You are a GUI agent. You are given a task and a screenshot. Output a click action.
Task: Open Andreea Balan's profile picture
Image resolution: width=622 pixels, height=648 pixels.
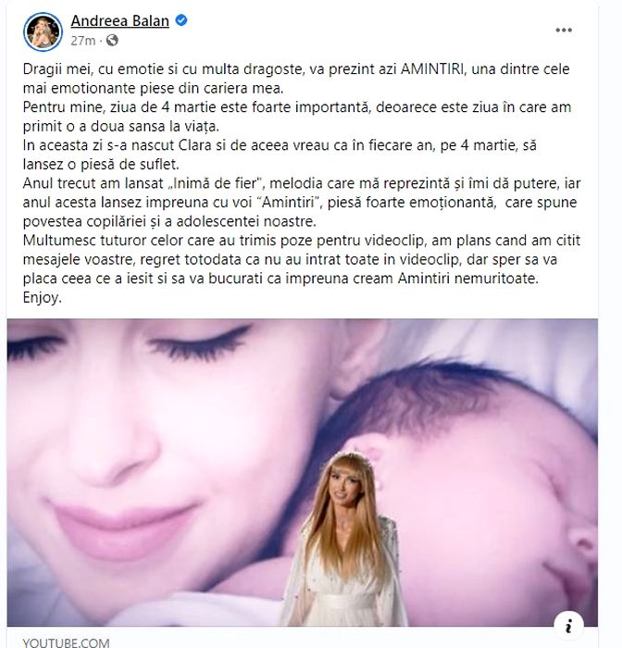click(x=43, y=31)
